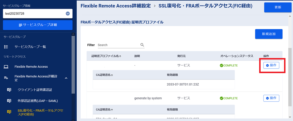This screenshot has width=293, height=121.
Task: Click the green COMPLETE check icon in first row
Action: [221, 66]
